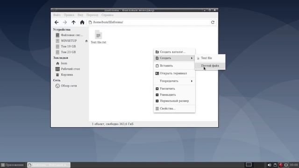Go forward with the right arrow button
This screenshot has width=299, height=168.
click(x=65, y=22)
